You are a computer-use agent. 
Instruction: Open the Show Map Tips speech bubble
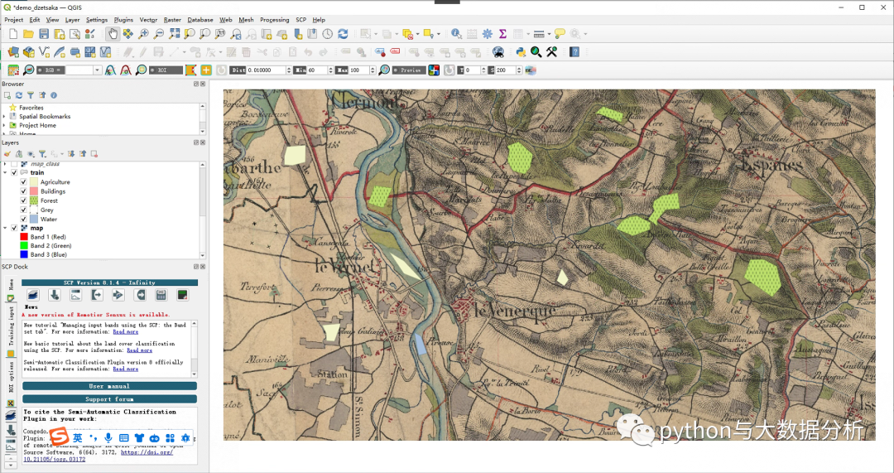point(560,34)
